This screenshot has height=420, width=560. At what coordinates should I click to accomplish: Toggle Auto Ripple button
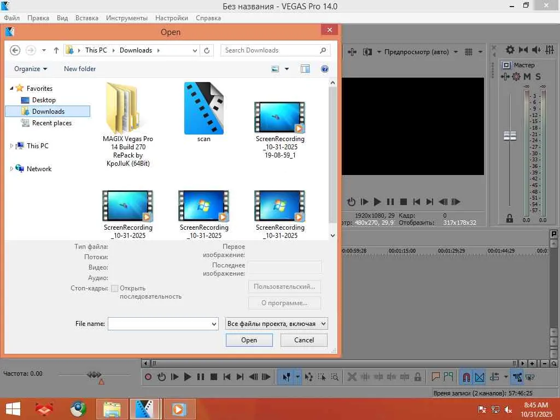click(x=494, y=377)
